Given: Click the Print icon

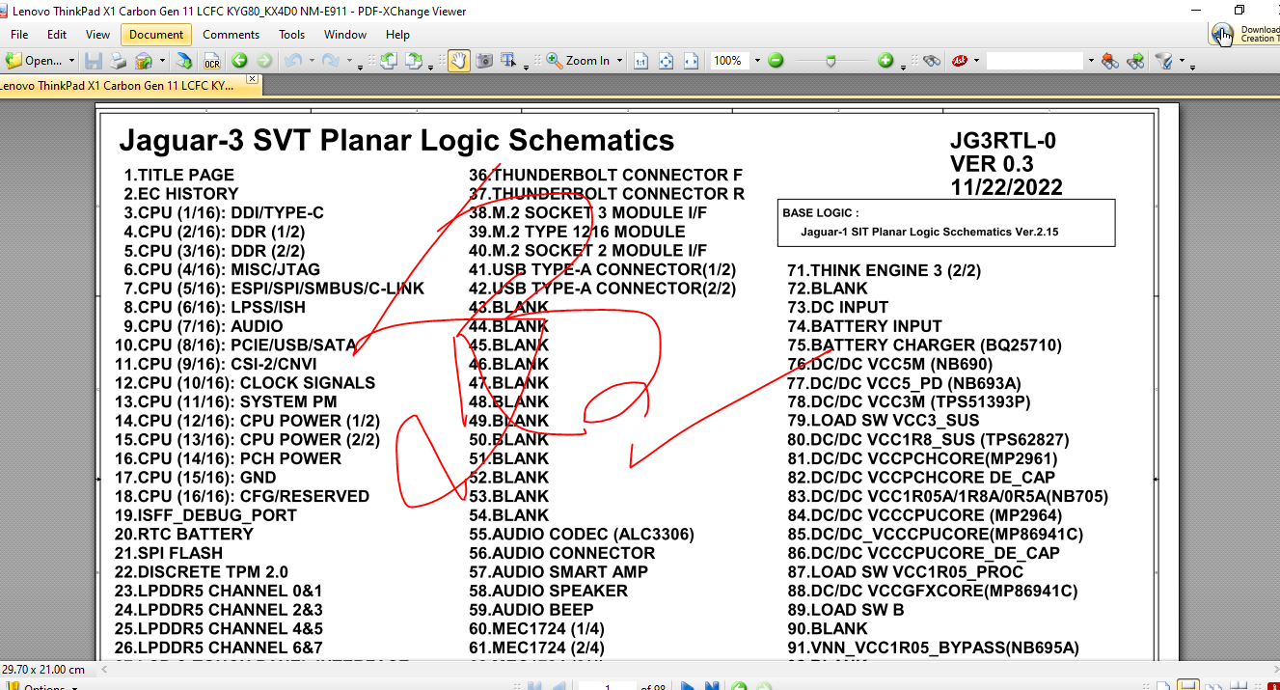Looking at the screenshot, I should pos(118,61).
